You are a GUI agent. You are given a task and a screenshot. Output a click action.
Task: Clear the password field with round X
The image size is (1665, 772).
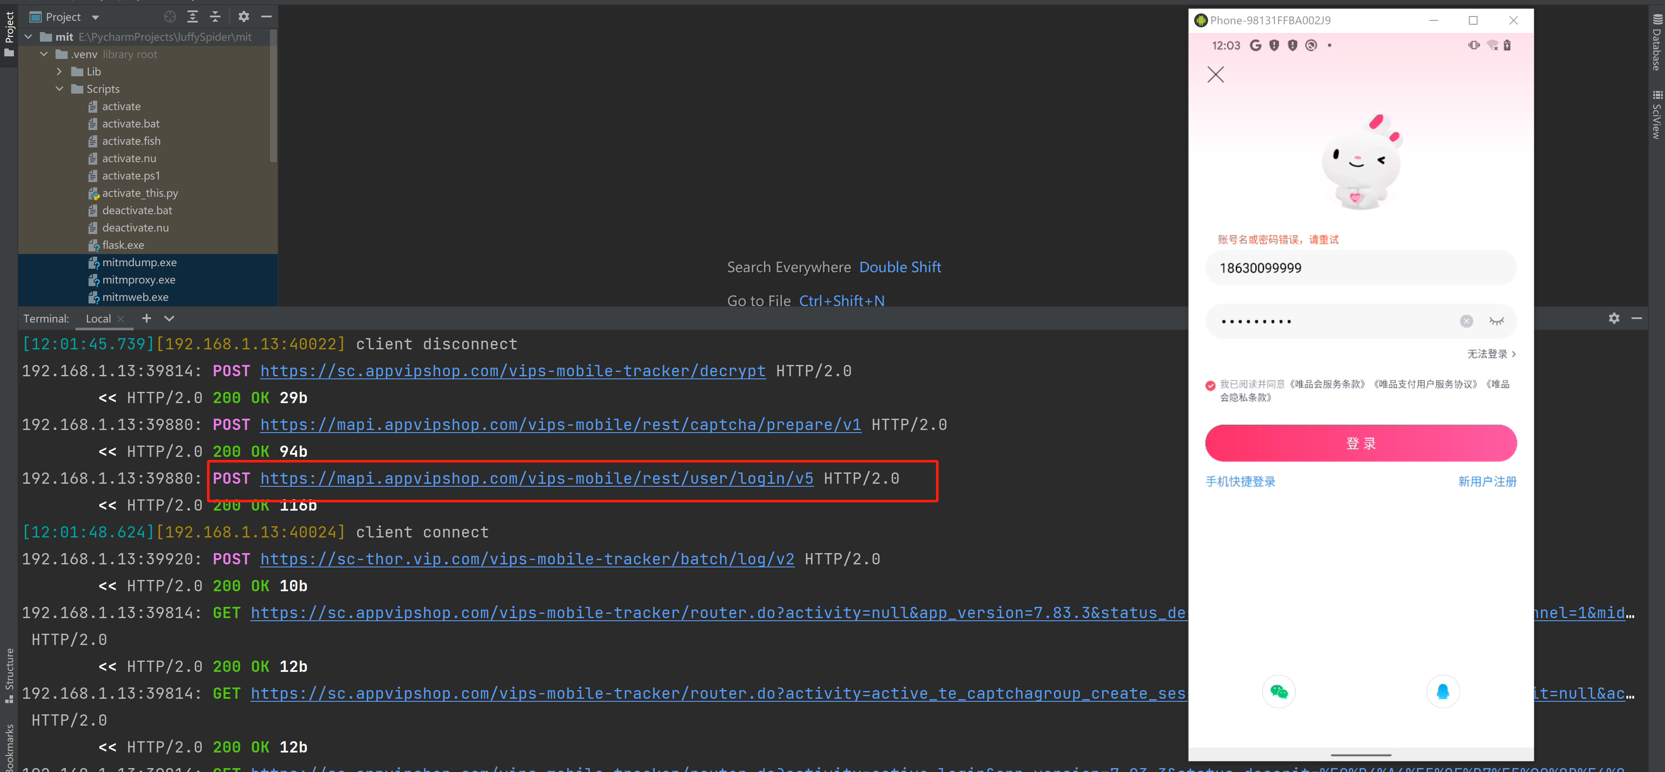[x=1467, y=322]
